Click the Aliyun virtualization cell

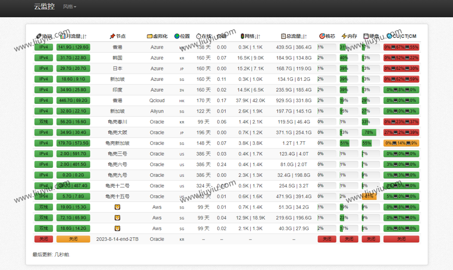coord(157,111)
